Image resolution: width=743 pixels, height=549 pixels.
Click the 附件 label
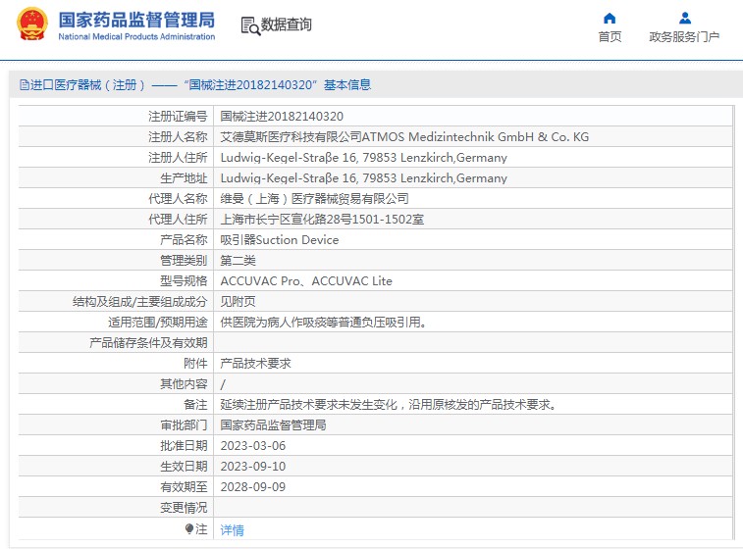pyautogui.click(x=195, y=364)
